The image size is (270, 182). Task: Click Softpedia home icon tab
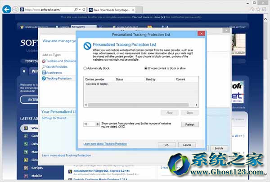point(24,71)
